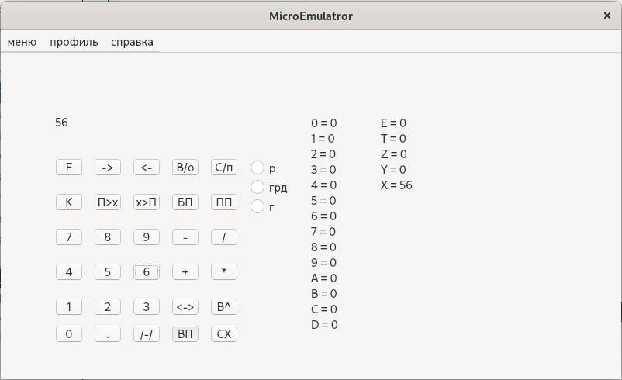Image resolution: width=622 pixels, height=380 pixels.
Task: Click the F function key
Action: [x=69, y=168]
